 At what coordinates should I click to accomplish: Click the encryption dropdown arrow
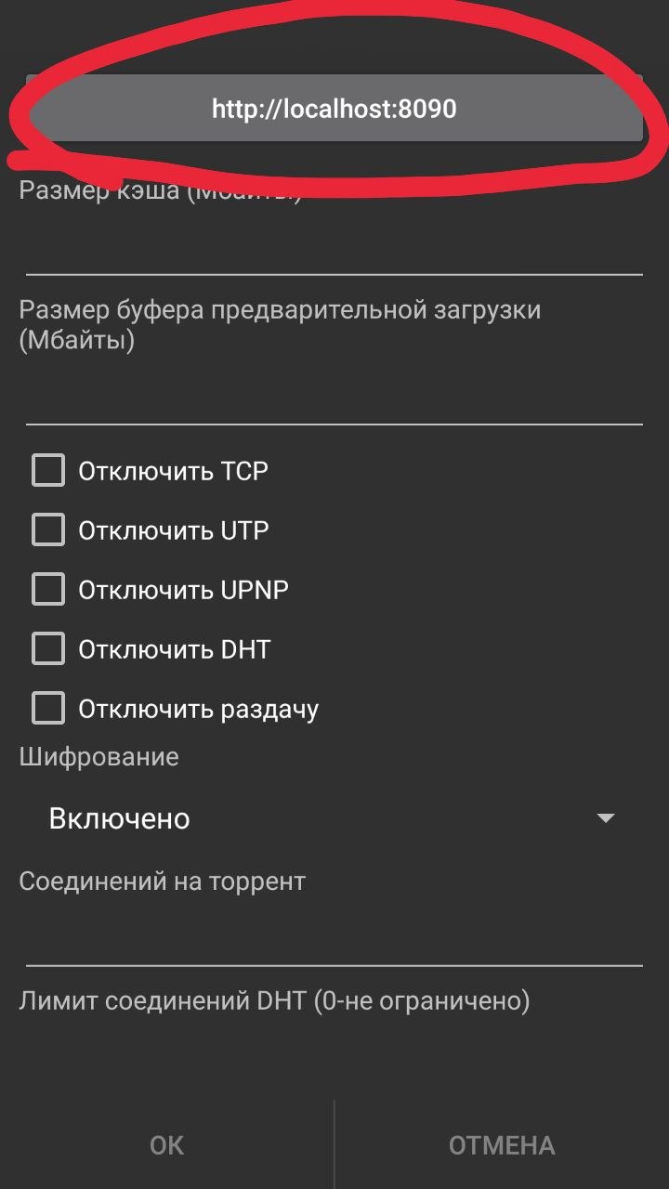pyautogui.click(x=606, y=818)
